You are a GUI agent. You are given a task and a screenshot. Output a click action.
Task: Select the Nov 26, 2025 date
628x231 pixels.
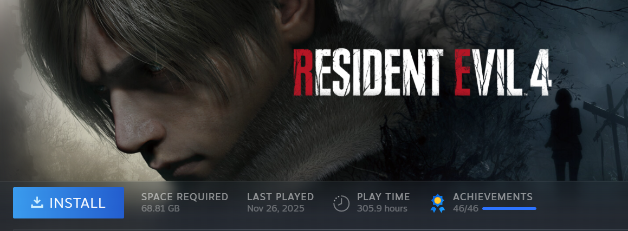(x=276, y=209)
